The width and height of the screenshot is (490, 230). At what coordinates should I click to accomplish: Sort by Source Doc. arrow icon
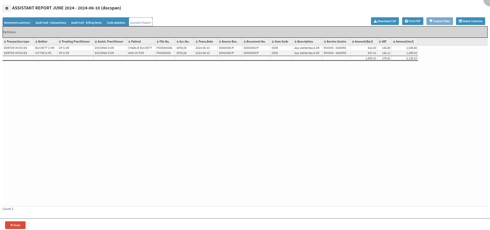(220, 42)
